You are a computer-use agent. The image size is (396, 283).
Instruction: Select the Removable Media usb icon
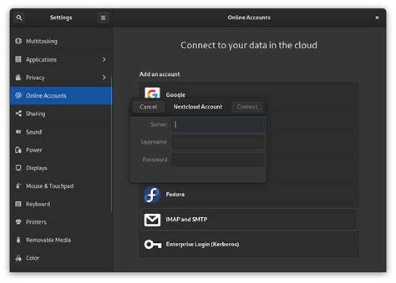pos(18,240)
